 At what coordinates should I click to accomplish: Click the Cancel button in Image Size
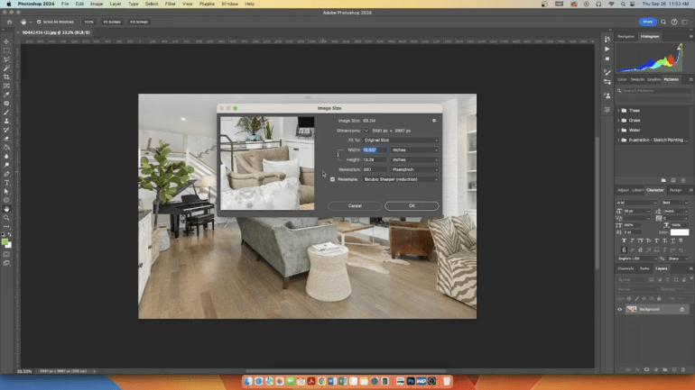[x=355, y=205]
